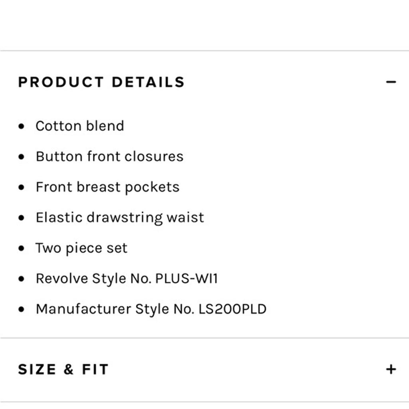Click the Cotton blend list item
The height and width of the screenshot is (409, 409).
tap(80, 126)
